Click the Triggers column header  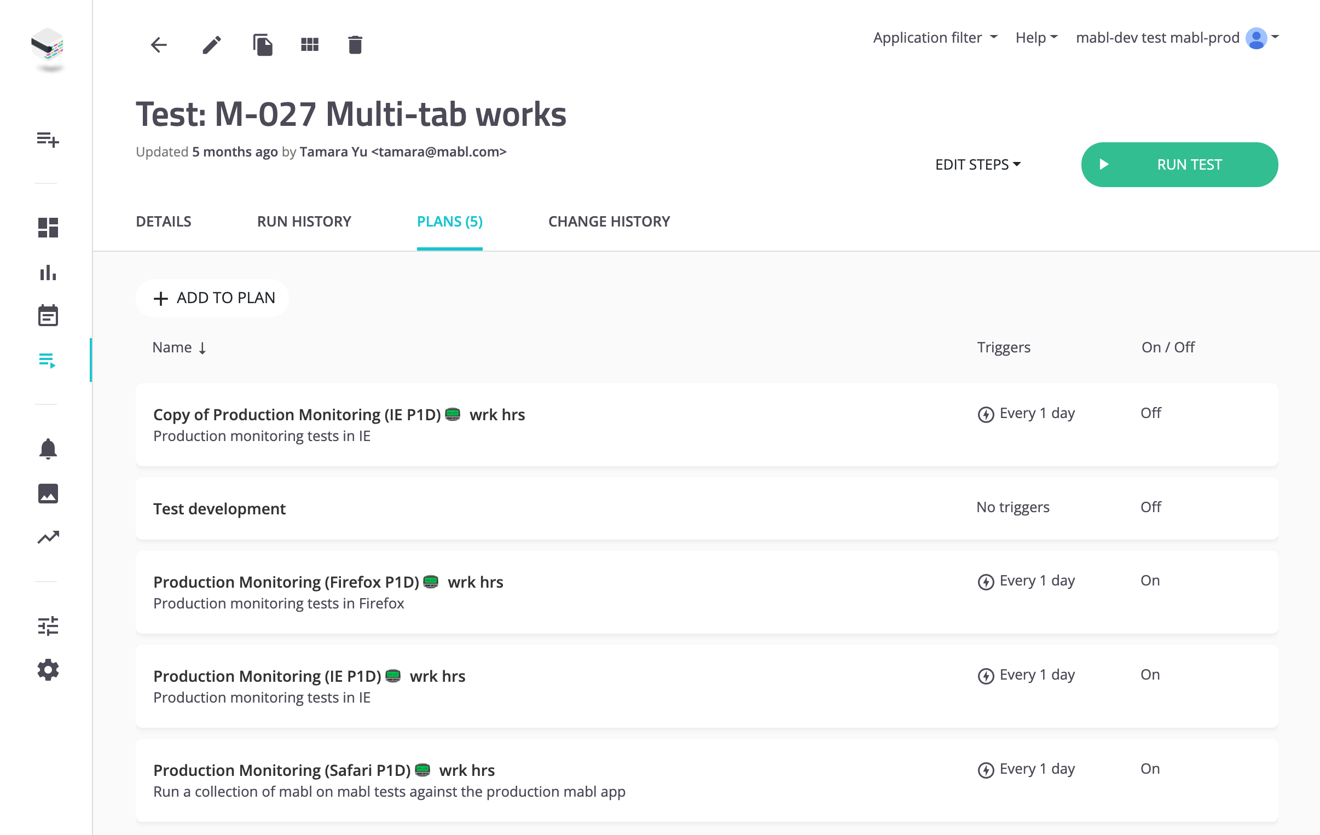point(1003,347)
